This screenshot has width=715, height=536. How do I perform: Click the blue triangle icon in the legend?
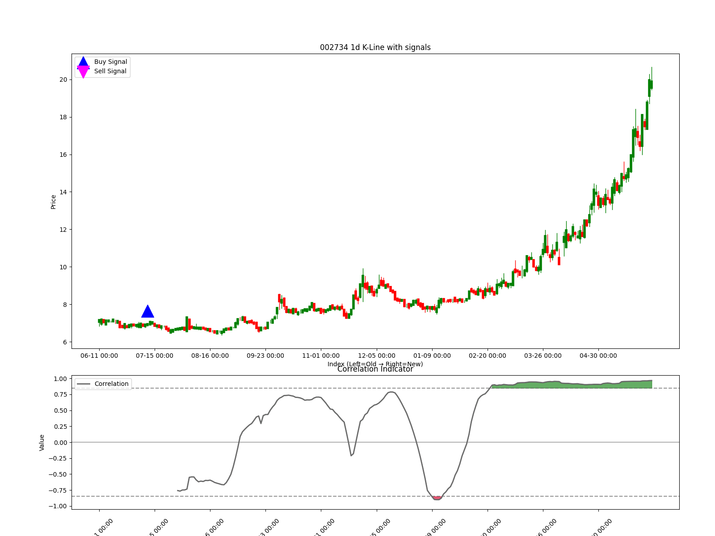coord(83,62)
